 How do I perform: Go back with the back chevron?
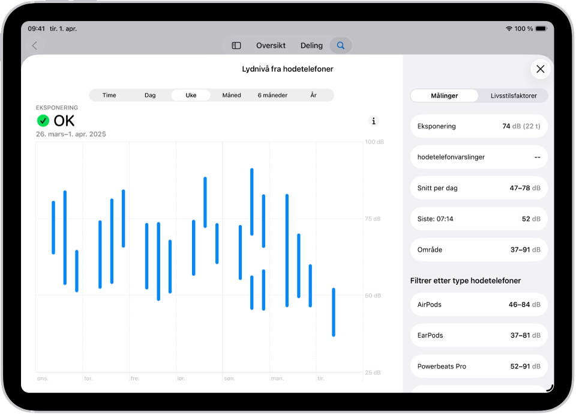(35, 45)
